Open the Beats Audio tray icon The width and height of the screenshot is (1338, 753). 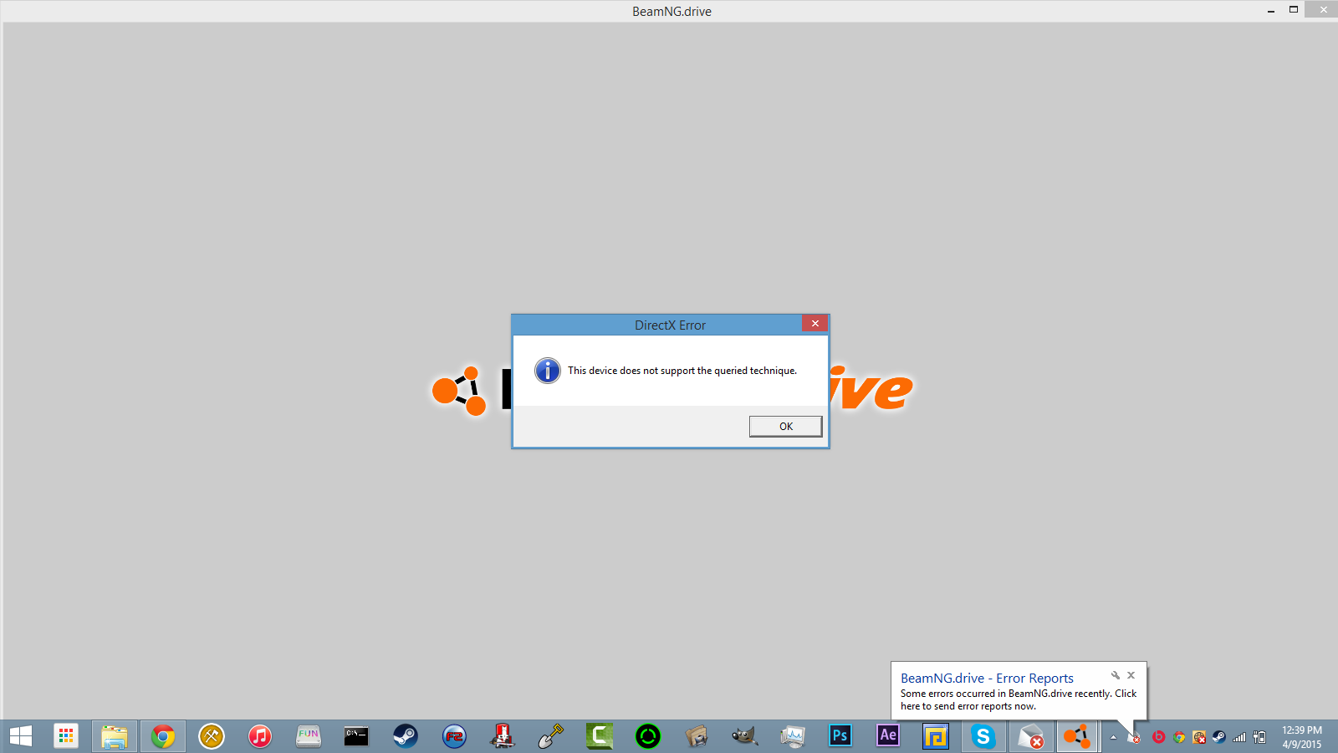(1158, 737)
